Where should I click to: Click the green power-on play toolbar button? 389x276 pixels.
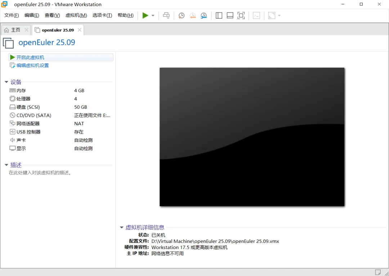point(146,15)
